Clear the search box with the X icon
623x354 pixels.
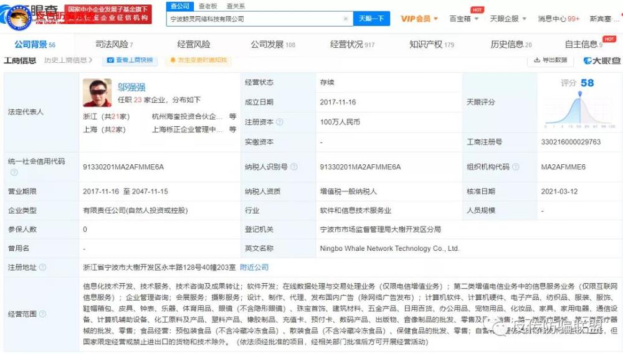tap(346, 19)
